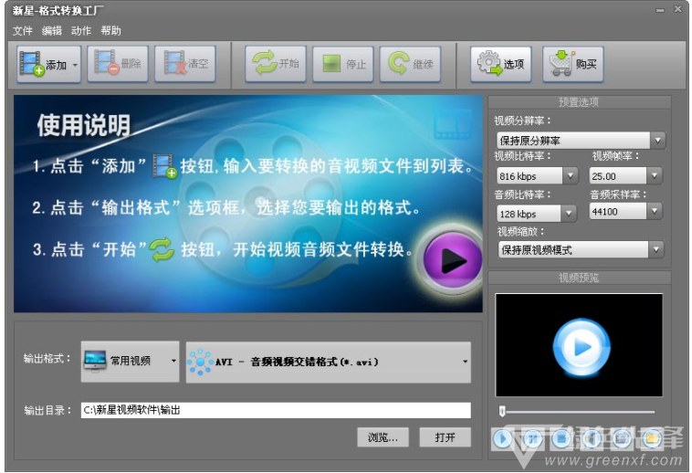
Task: Click the stop button under the preview
Action: pos(561,438)
